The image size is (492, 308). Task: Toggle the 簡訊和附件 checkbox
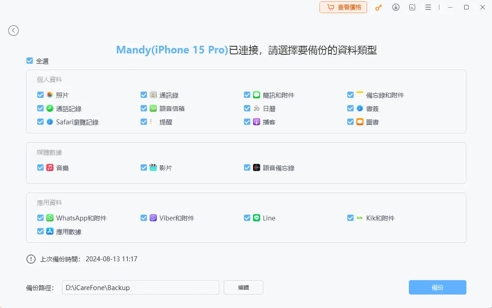tap(247, 95)
